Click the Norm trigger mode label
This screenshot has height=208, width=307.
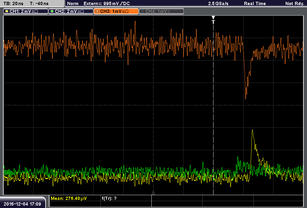[73, 4]
